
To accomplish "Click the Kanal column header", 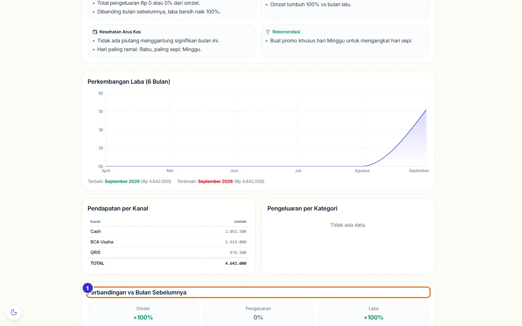I will pyautogui.click(x=95, y=222).
